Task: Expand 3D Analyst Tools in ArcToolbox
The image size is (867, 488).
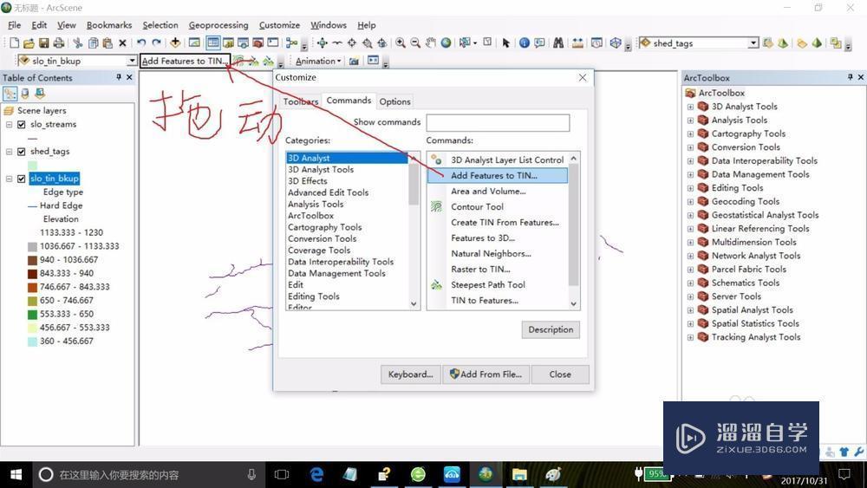Action: click(690, 107)
